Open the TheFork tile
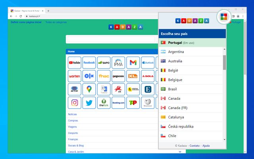This screenshot has width=254, height=159. [104, 103]
